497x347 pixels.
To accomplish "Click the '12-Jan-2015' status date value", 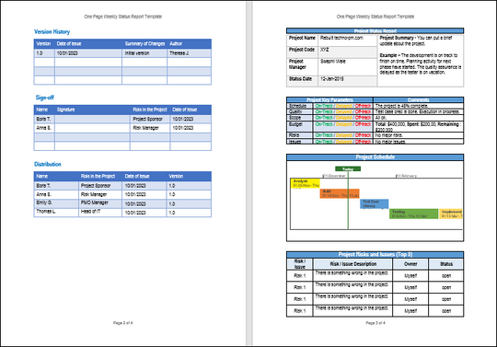I will point(332,78).
